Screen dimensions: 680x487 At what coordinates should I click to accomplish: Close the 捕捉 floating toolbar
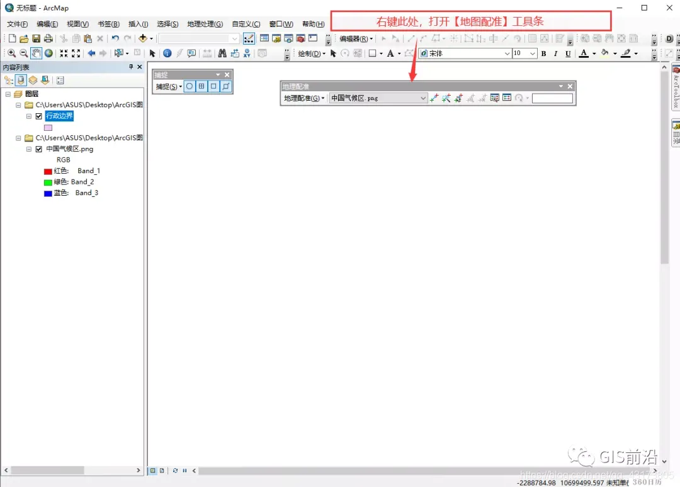click(227, 74)
